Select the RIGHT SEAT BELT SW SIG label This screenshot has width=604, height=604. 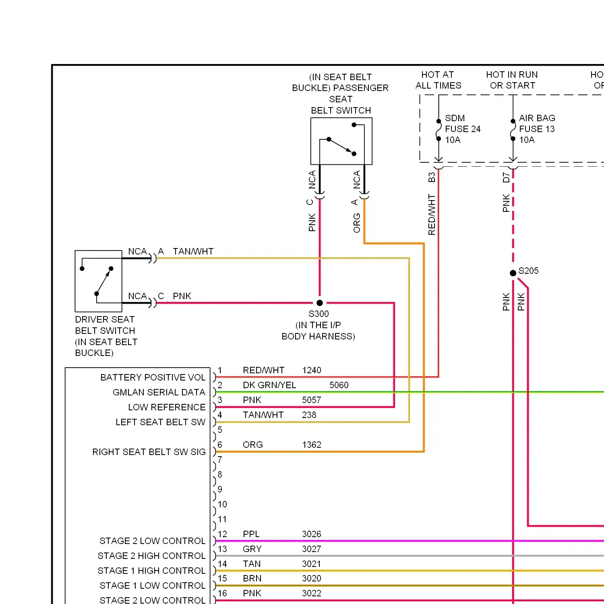[149, 452]
